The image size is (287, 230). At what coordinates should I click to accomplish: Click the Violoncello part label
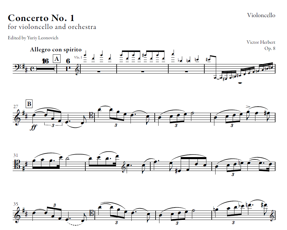point(261,15)
